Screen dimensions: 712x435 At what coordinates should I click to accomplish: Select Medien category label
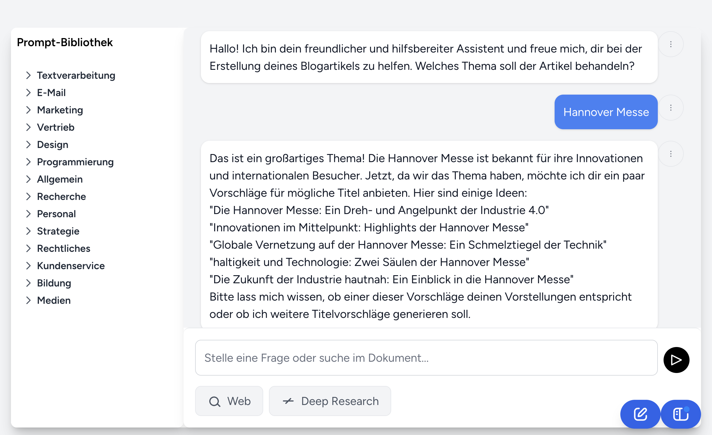(x=54, y=301)
